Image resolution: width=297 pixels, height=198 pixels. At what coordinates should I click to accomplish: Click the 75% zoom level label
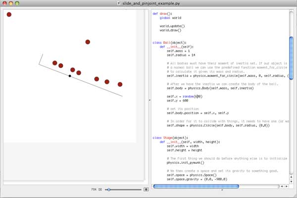[94, 189]
